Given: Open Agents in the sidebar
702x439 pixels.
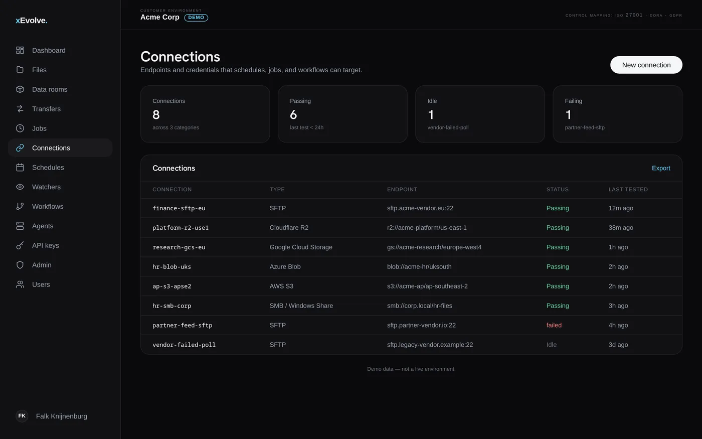Looking at the screenshot, I should pyautogui.click(x=60, y=226).
